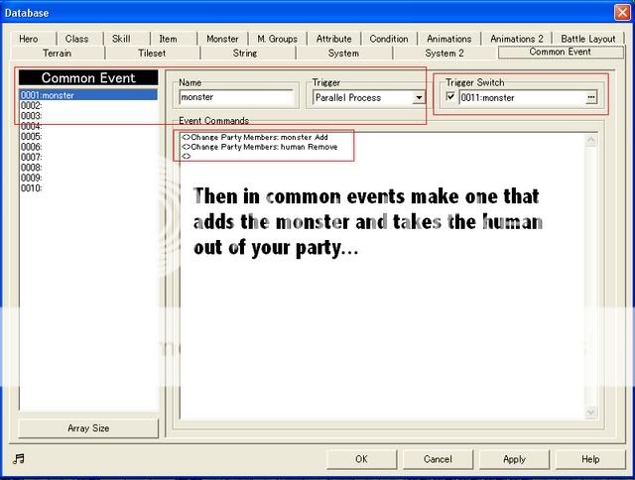The height and width of the screenshot is (480, 635).
Task: Select empty common event slot 0005
Action: pyautogui.click(x=87, y=137)
